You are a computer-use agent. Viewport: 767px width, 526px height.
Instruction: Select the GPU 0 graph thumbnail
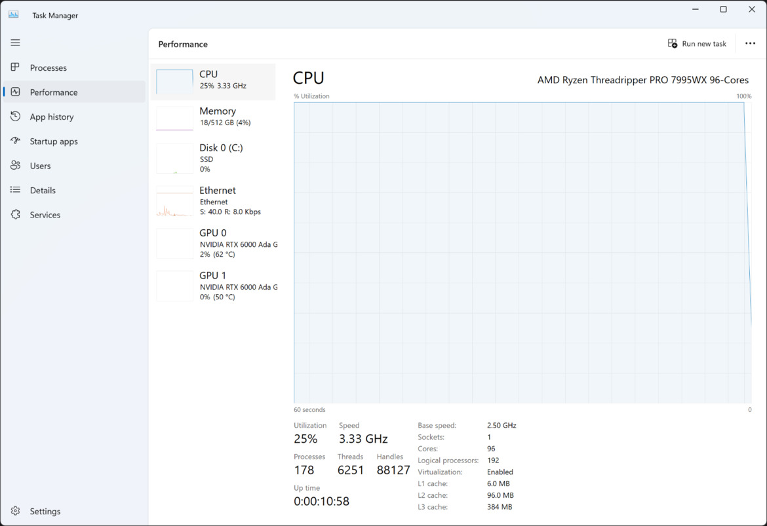[x=174, y=242]
